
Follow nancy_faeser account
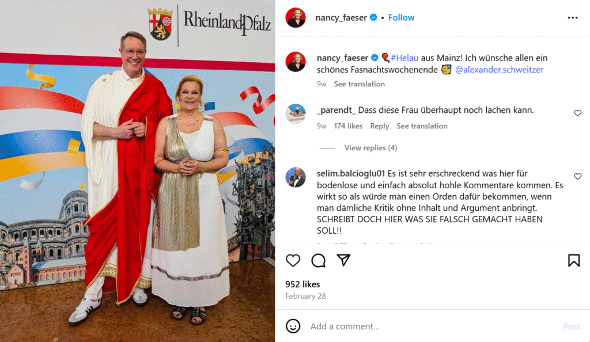(401, 18)
